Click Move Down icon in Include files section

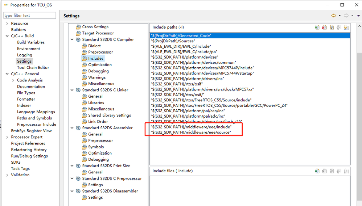click(x=346, y=171)
